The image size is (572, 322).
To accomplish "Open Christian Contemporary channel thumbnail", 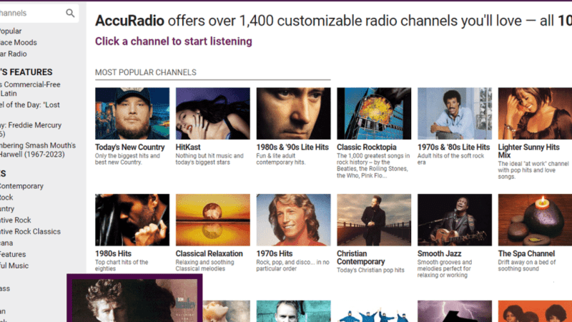I will pyautogui.click(x=374, y=220).
